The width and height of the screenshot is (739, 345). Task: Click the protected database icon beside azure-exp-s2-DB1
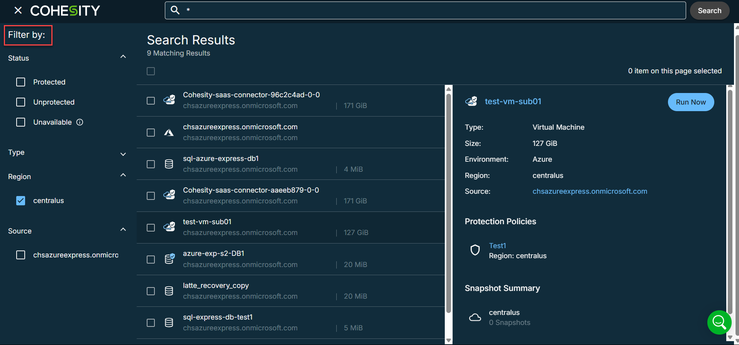coord(169,259)
